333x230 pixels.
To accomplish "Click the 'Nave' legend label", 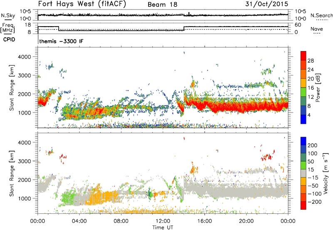I will (x=317, y=29).
